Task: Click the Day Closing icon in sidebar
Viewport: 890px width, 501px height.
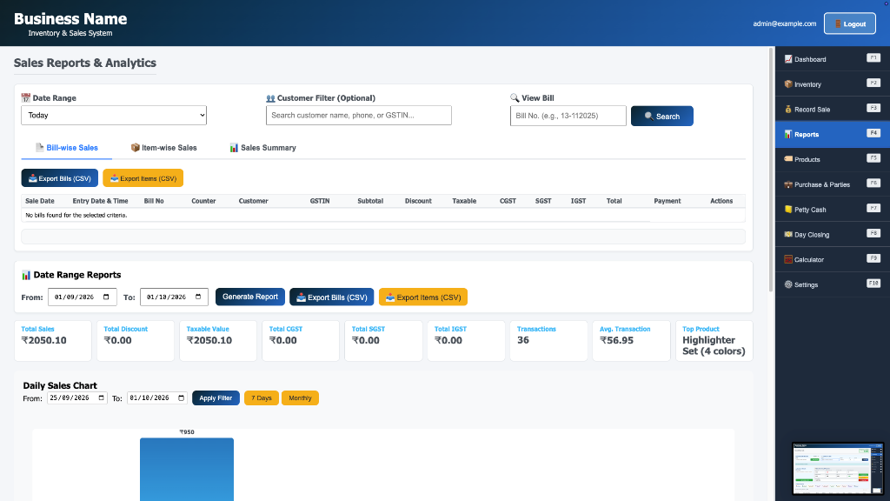Action: 788,234
